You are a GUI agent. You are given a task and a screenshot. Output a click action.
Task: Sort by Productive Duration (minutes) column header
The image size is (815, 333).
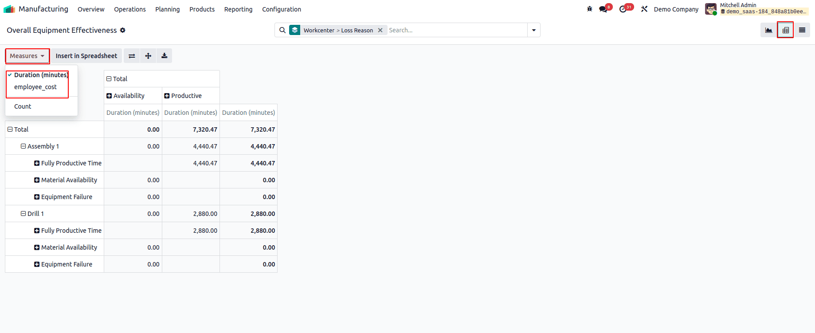tap(191, 113)
